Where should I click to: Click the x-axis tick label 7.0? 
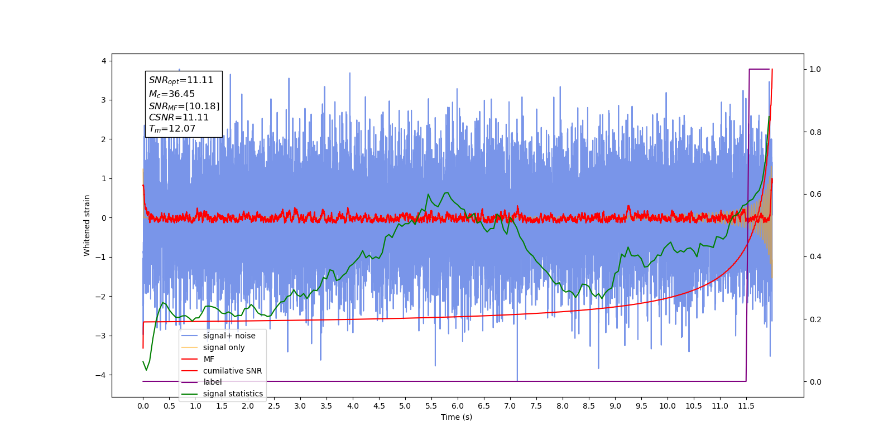pyautogui.click(x=510, y=406)
